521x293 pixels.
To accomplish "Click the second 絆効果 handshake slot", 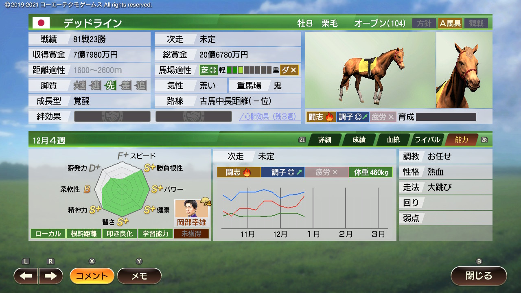I will pyautogui.click(x=193, y=116).
